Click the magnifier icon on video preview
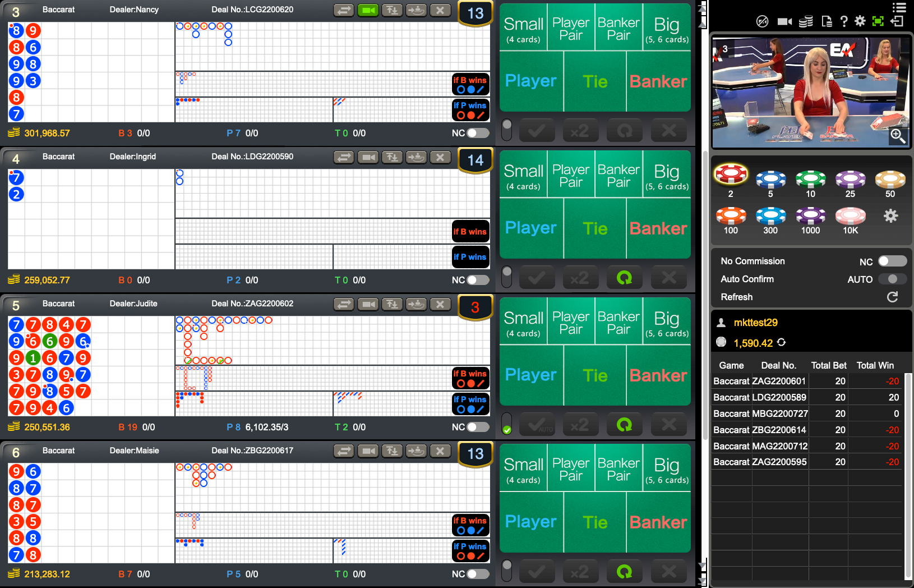The width and height of the screenshot is (914, 588). click(x=898, y=136)
